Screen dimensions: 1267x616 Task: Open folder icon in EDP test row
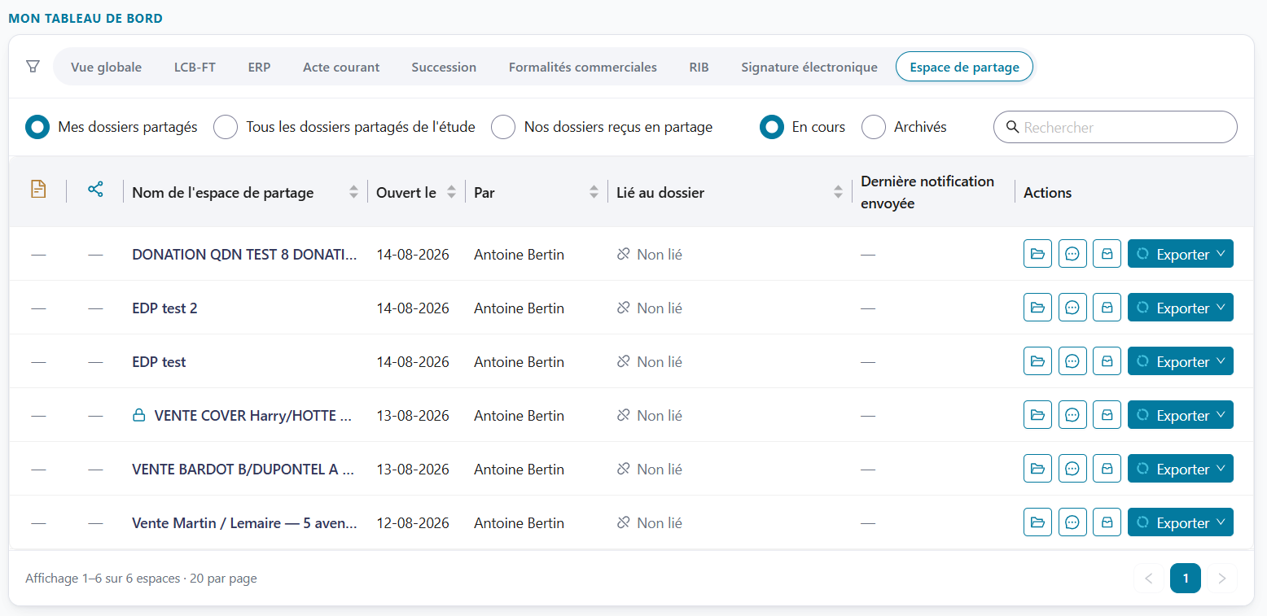pos(1037,361)
